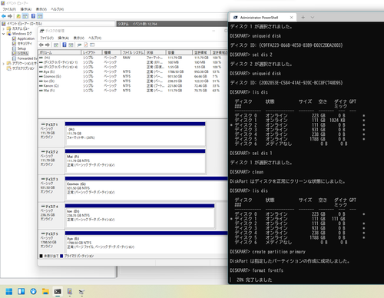Select イベント ビューアー (ローカル) root node
Image resolution: width=384 pixels, height=298 pixels.
coord(25,24)
